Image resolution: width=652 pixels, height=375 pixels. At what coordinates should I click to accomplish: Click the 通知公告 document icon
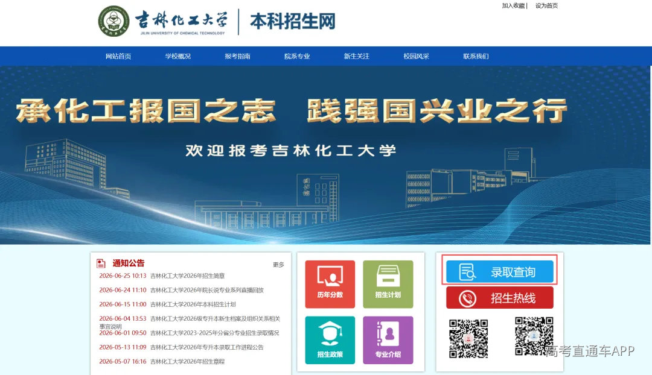tap(101, 263)
